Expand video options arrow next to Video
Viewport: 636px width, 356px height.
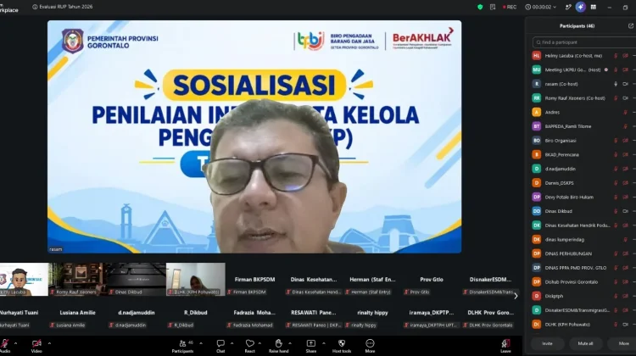(x=49, y=343)
